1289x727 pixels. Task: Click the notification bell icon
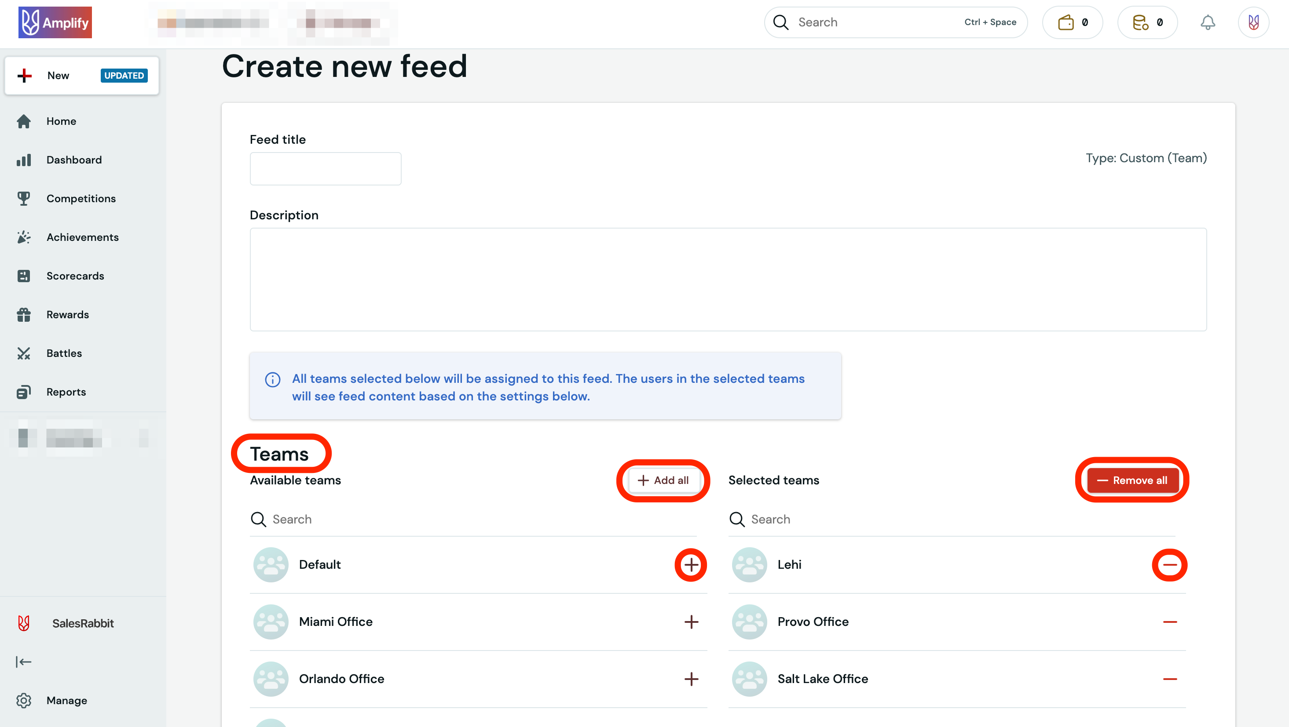[1208, 22]
